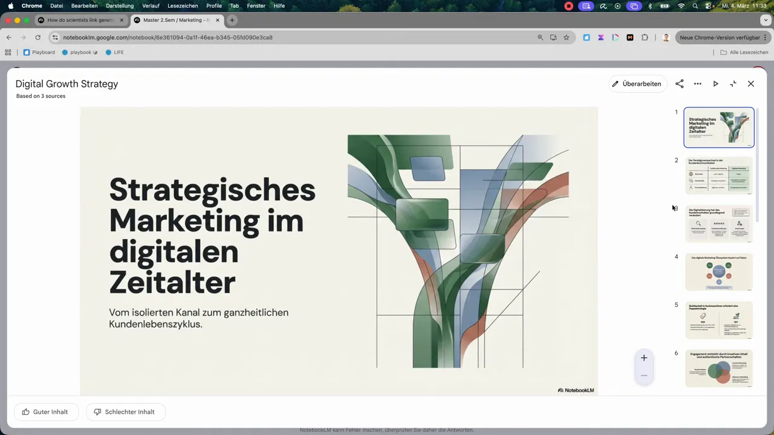Start the slideshow with the play icon

[715, 83]
